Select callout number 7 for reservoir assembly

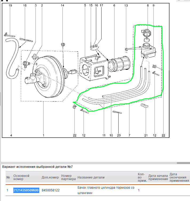[x=129, y=135]
